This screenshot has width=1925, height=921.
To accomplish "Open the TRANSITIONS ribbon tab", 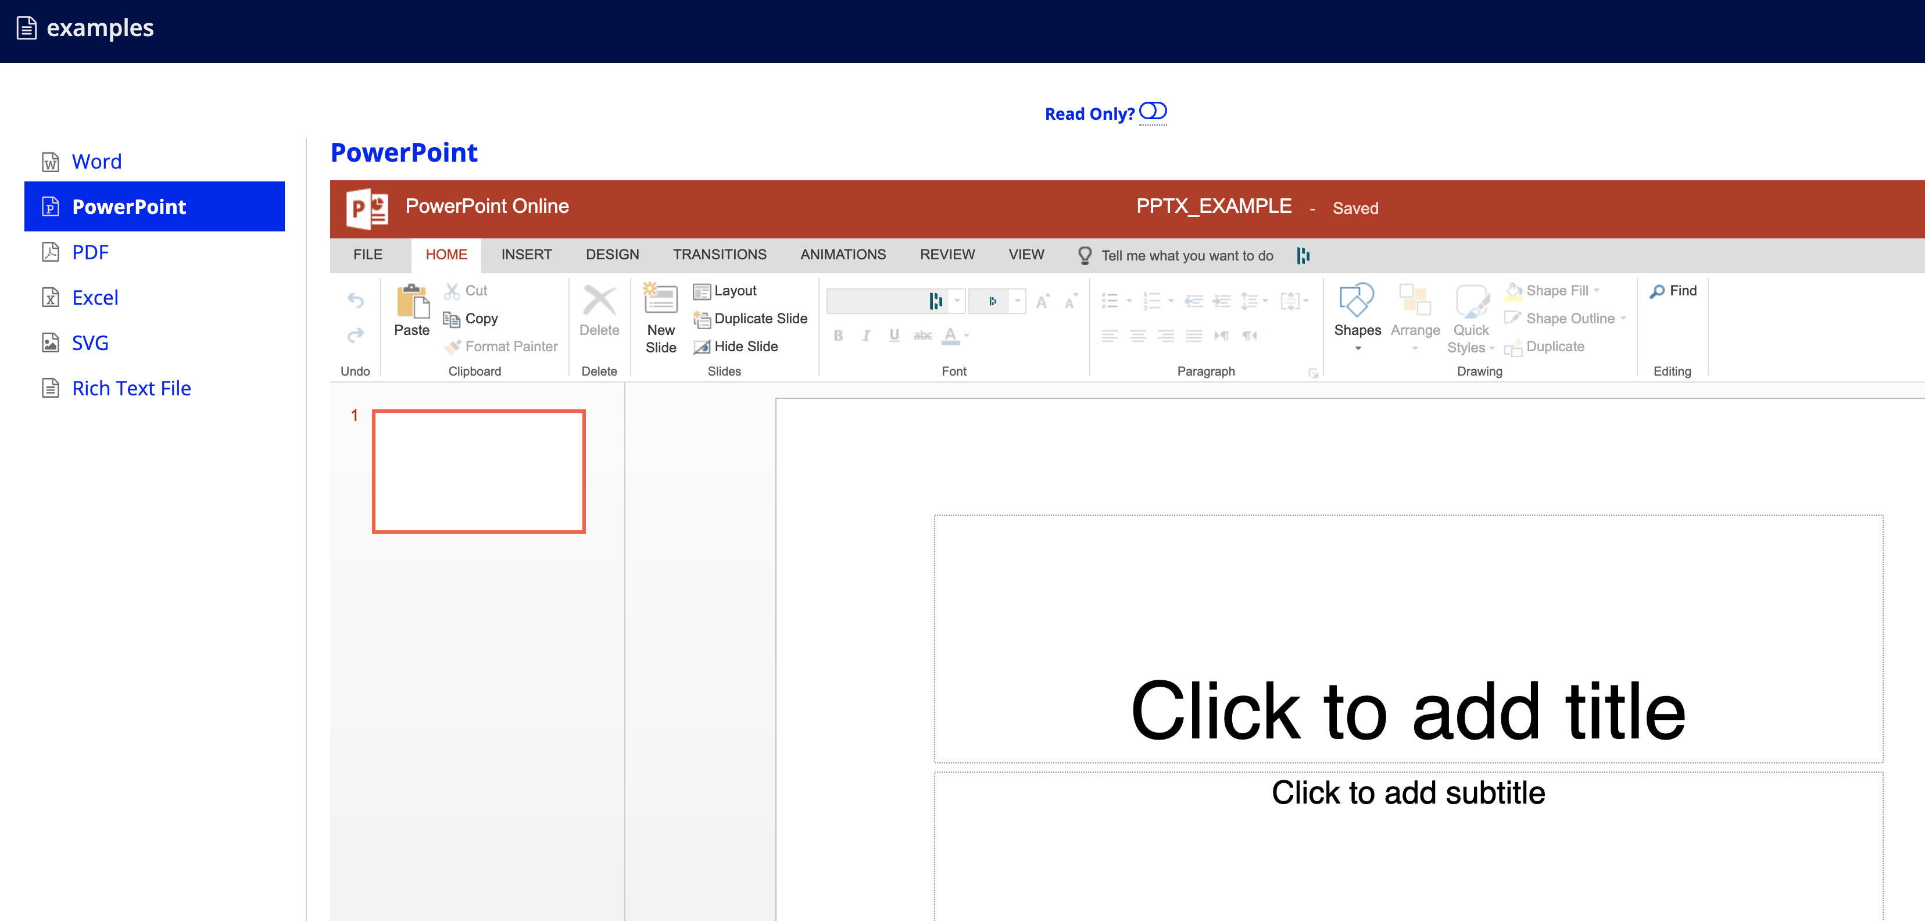I will click(719, 255).
